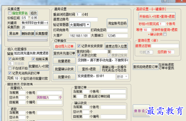Screen dimensions: 186x121
Task: Click the 秒拍+付款完成 account count field
Action: pos(162,24)
